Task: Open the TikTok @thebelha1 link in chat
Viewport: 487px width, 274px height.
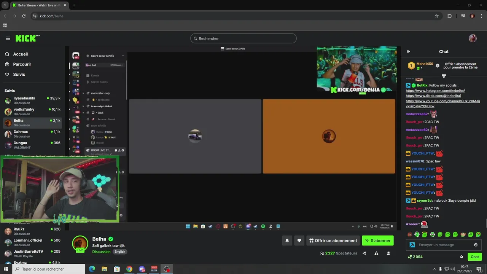Action: pos(433,96)
